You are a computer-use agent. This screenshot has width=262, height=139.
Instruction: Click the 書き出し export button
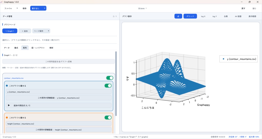click(36, 8)
